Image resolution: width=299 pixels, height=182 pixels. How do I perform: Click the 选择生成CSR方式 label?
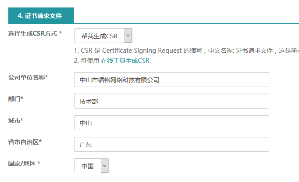(35, 33)
